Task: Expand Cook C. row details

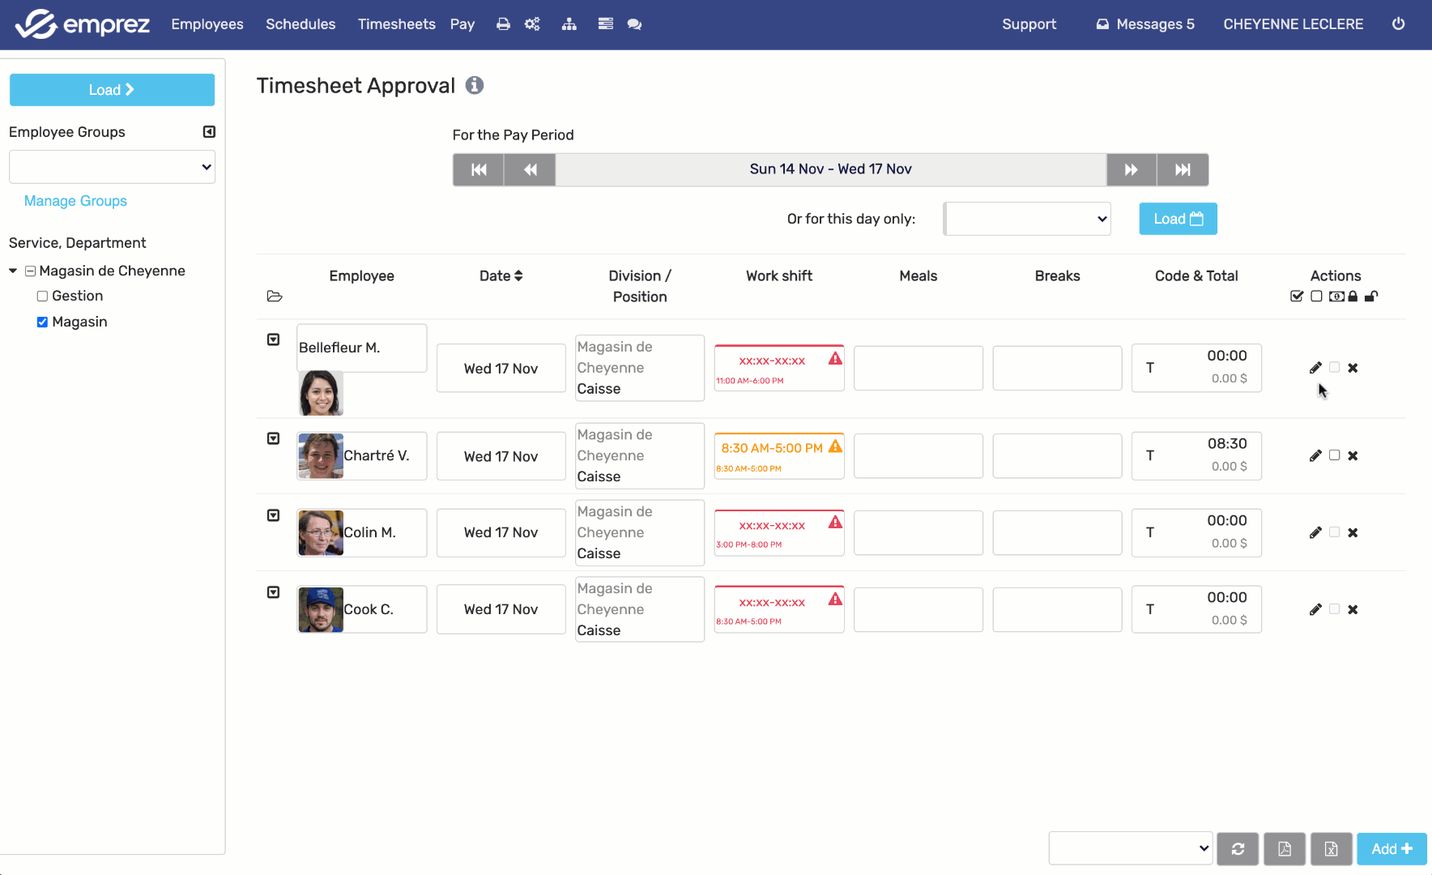Action: 274,593
